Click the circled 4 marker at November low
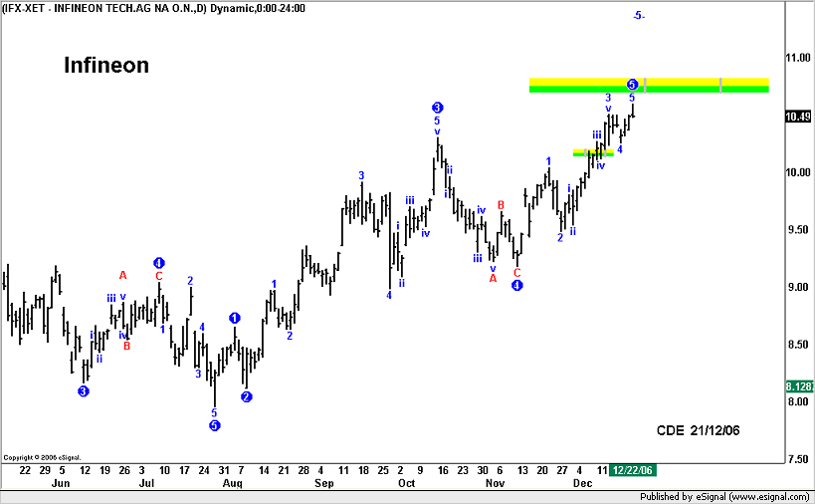 (517, 286)
